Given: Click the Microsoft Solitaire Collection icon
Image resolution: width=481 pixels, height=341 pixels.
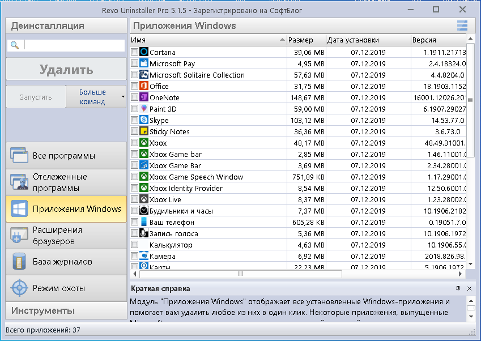Looking at the screenshot, I should [x=143, y=75].
